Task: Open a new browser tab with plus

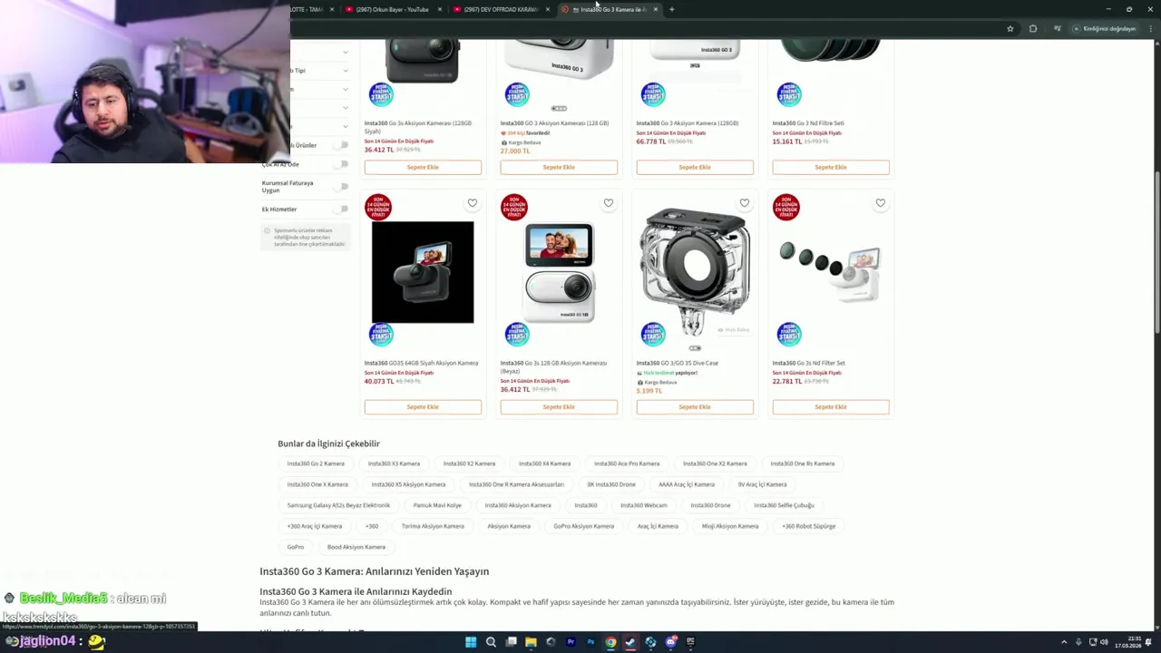Action: point(671,9)
